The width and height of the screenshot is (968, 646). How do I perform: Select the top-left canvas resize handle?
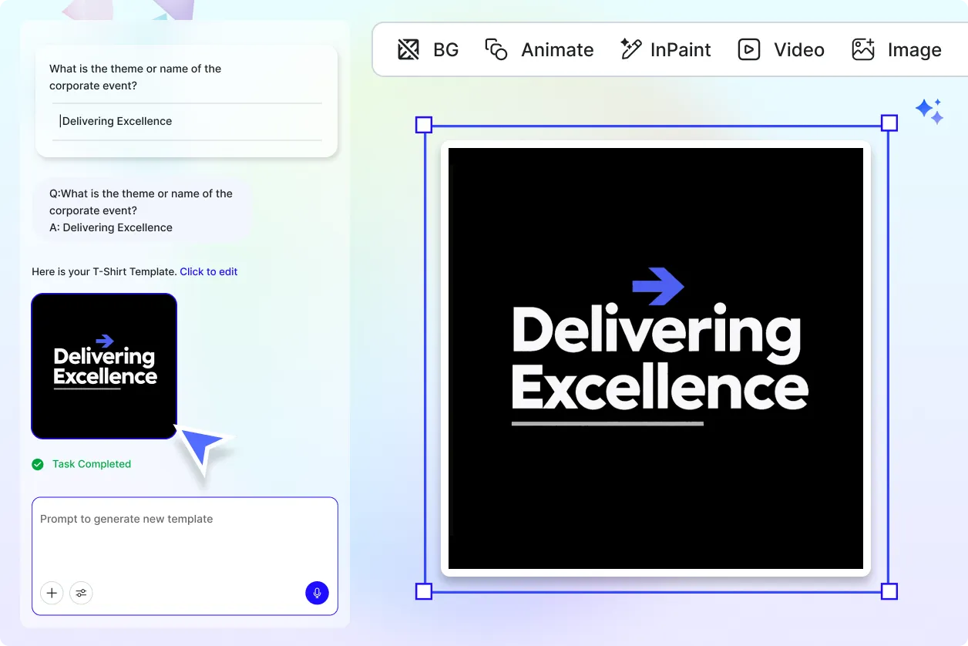coord(424,125)
